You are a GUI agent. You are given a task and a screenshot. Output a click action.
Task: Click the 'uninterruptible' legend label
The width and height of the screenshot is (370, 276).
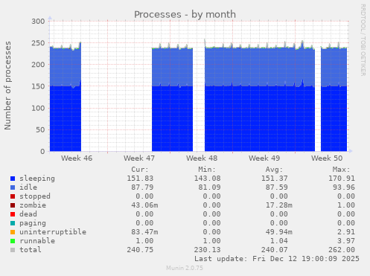(x=53, y=232)
